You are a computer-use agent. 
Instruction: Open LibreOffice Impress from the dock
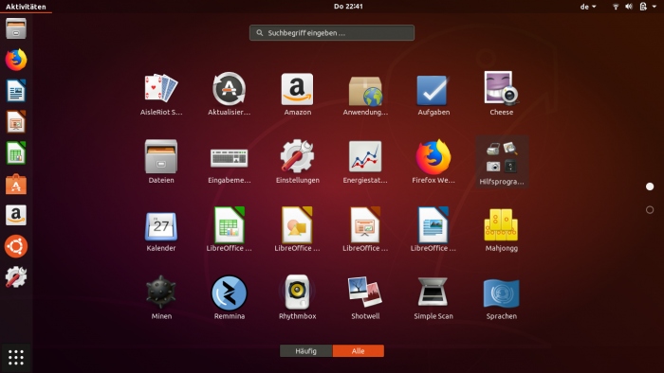(x=16, y=122)
